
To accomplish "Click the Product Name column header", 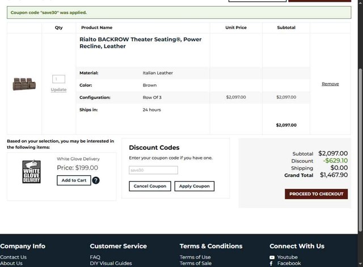I will point(96,28).
